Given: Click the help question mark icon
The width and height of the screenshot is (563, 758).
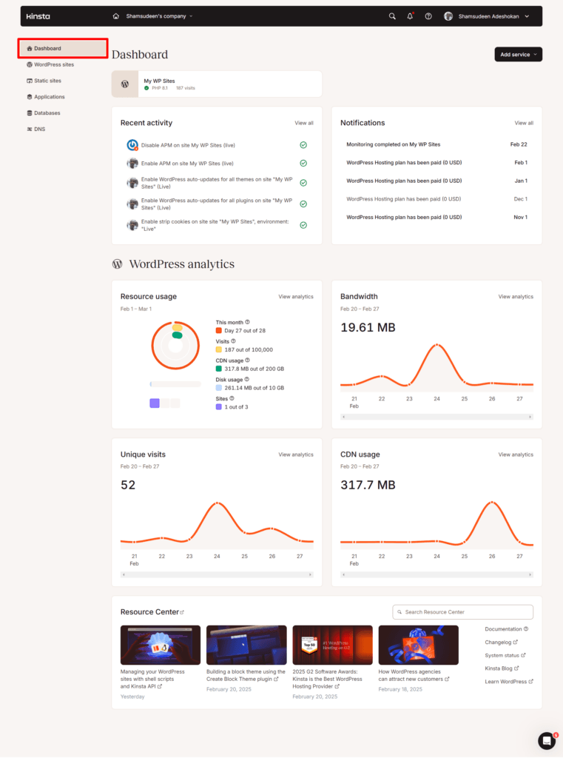Looking at the screenshot, I should coord(428,16).
